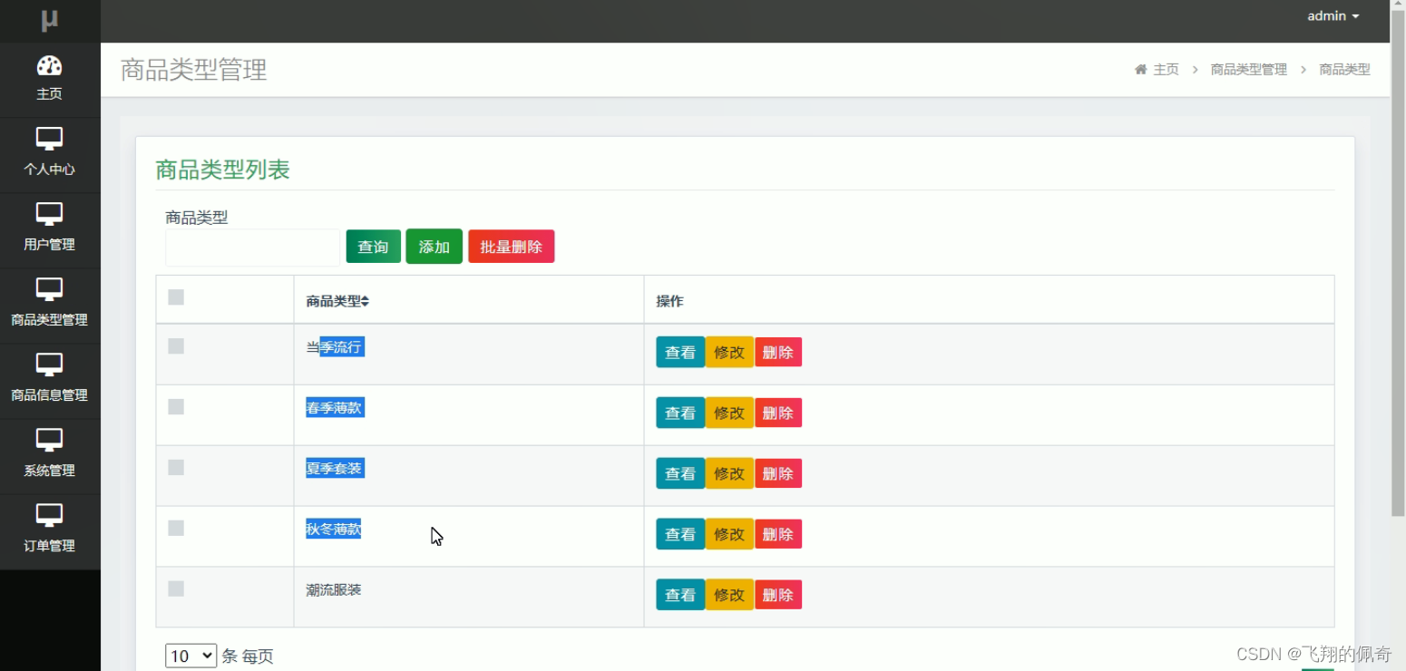This screenshot has height=671, width=1406.
Task: Open 个人中心 menu label
Action: pyautogui.click(x=49, y=170)
